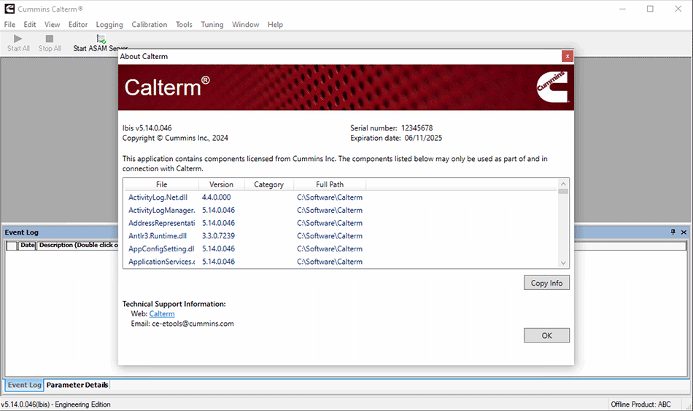Close the Event Log panel
This screenshot has width=693, height=411.
(684, 232)
